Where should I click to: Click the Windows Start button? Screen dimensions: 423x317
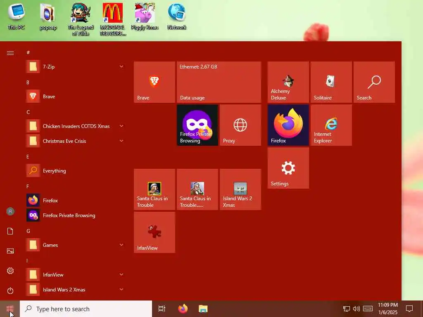click(10, 309)
